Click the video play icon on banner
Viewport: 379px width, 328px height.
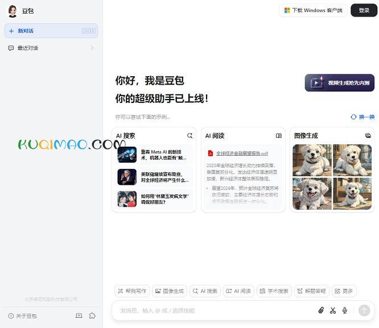tap(316, 82)
